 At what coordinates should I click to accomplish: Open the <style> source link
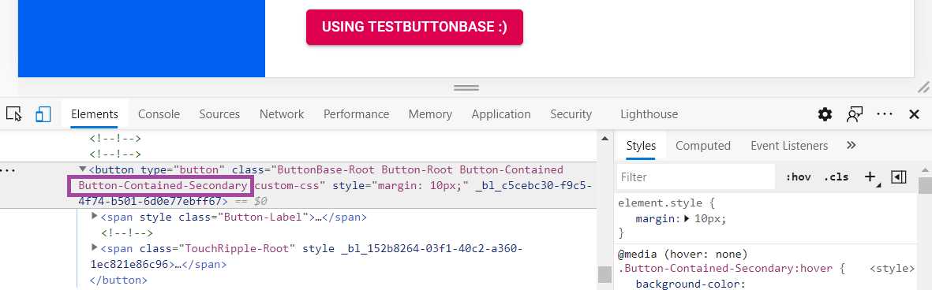(x=893, y=269)
